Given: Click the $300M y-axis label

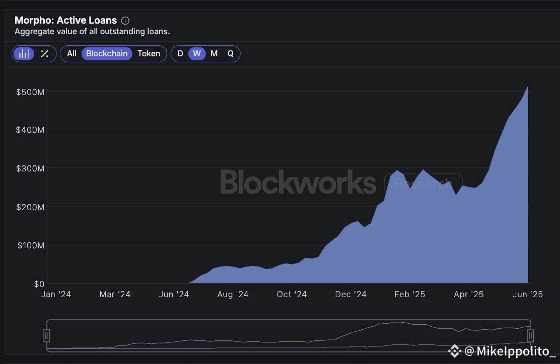Looking at the screenshot, I should (30, 168).
